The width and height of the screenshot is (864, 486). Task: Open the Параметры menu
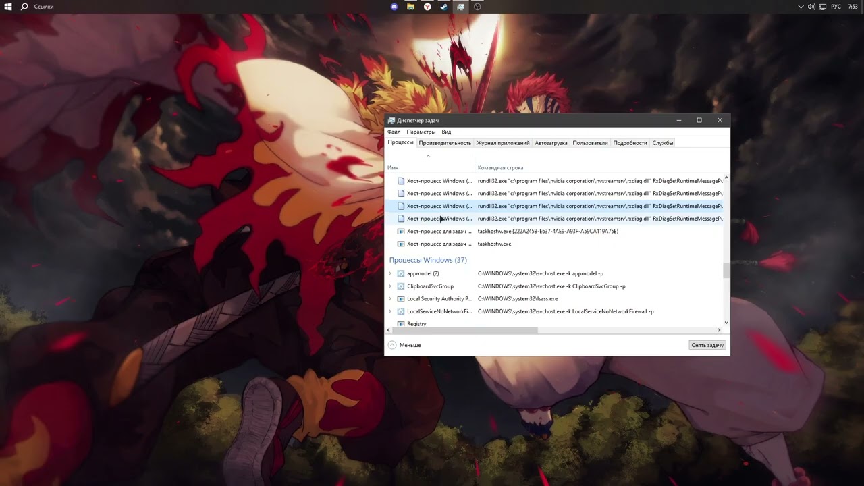coord(421,132)
